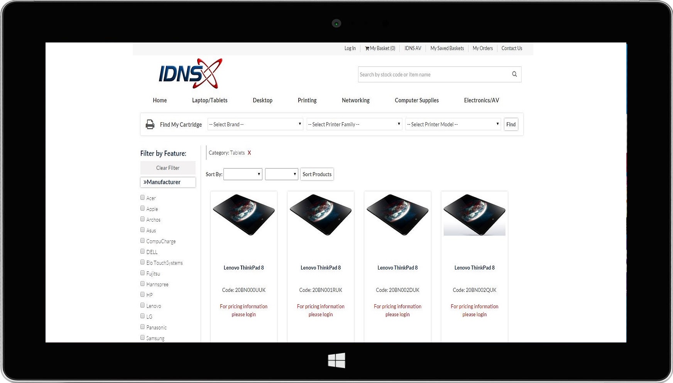This screenshot has height=383, width=673.
Task: Click the Sort Products button
Action: [x=317, y=174]
